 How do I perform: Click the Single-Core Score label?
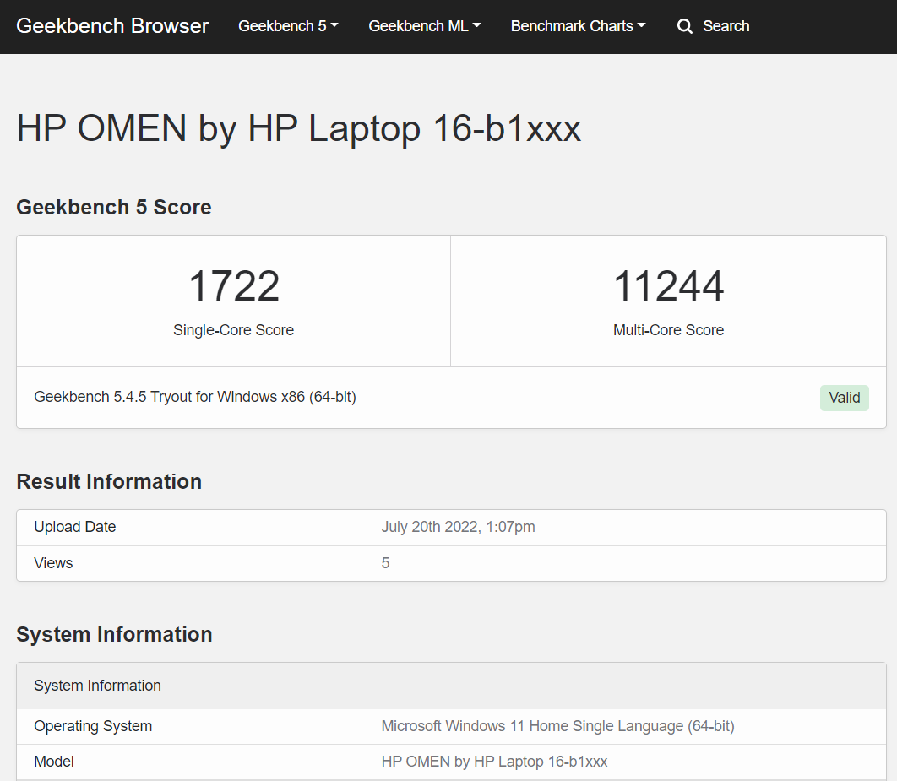(233, 330)
